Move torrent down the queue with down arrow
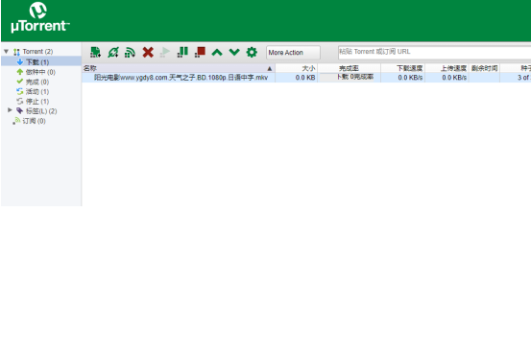Screen dimensions: 531x354 coord(234,52)
